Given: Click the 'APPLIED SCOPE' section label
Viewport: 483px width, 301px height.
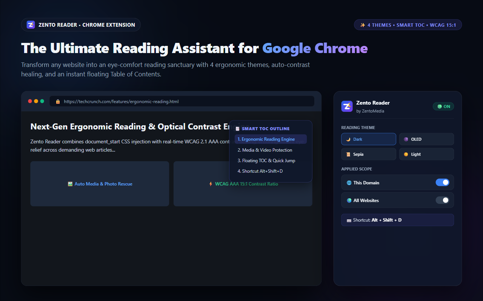Looking at the screenshot, I should 357,169.
